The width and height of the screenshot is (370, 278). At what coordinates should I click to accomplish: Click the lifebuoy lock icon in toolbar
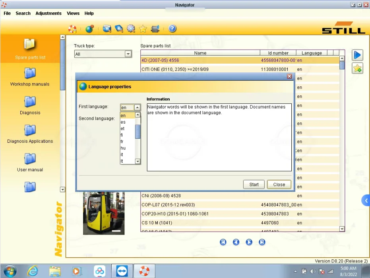click(x=72, y=29)
